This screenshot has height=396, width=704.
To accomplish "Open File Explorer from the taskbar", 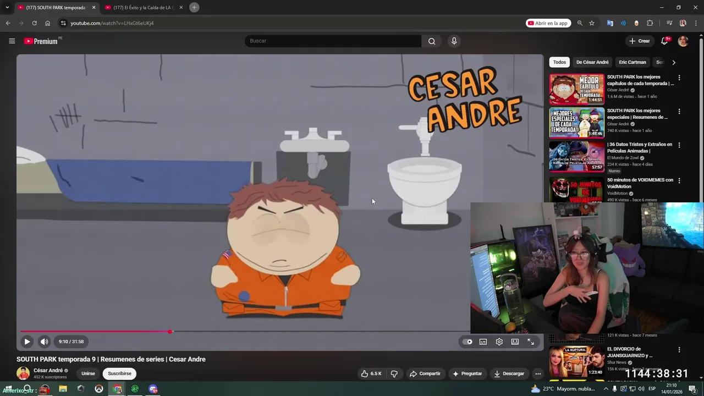I will click(x=63, y=389).
